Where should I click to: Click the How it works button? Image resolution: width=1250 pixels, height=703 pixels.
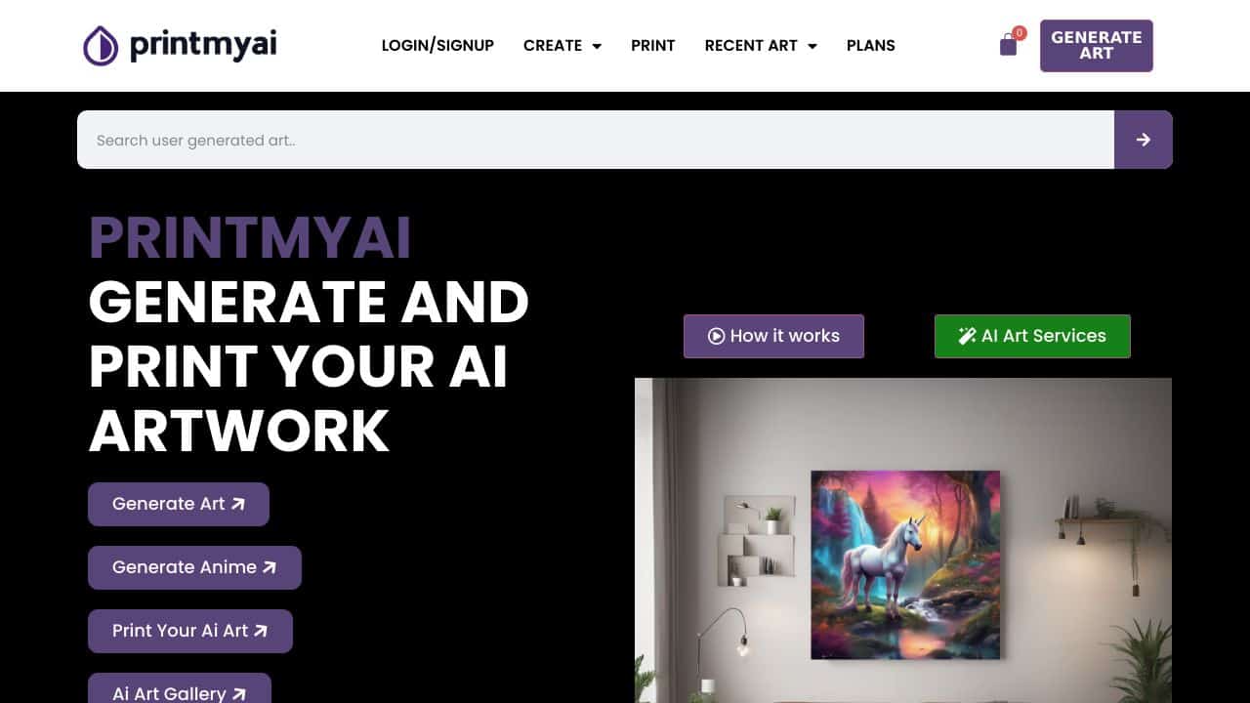[x=773, y=336]
